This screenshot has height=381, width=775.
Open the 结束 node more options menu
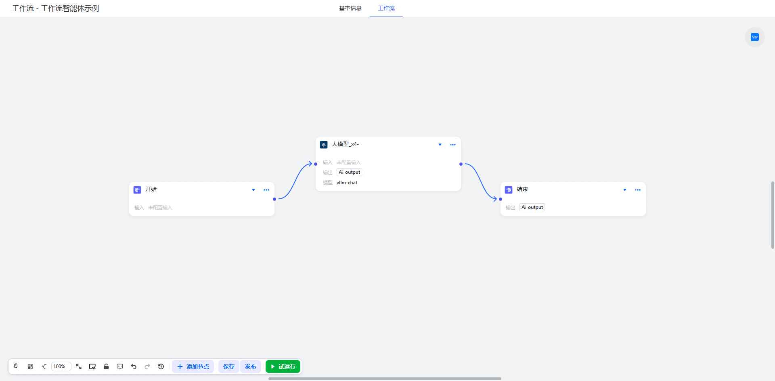point(638,190)
